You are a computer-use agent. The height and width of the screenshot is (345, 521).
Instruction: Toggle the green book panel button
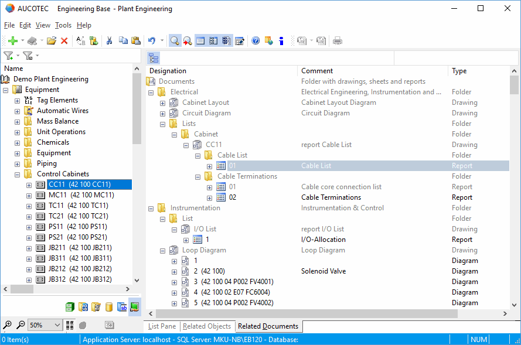135,307
